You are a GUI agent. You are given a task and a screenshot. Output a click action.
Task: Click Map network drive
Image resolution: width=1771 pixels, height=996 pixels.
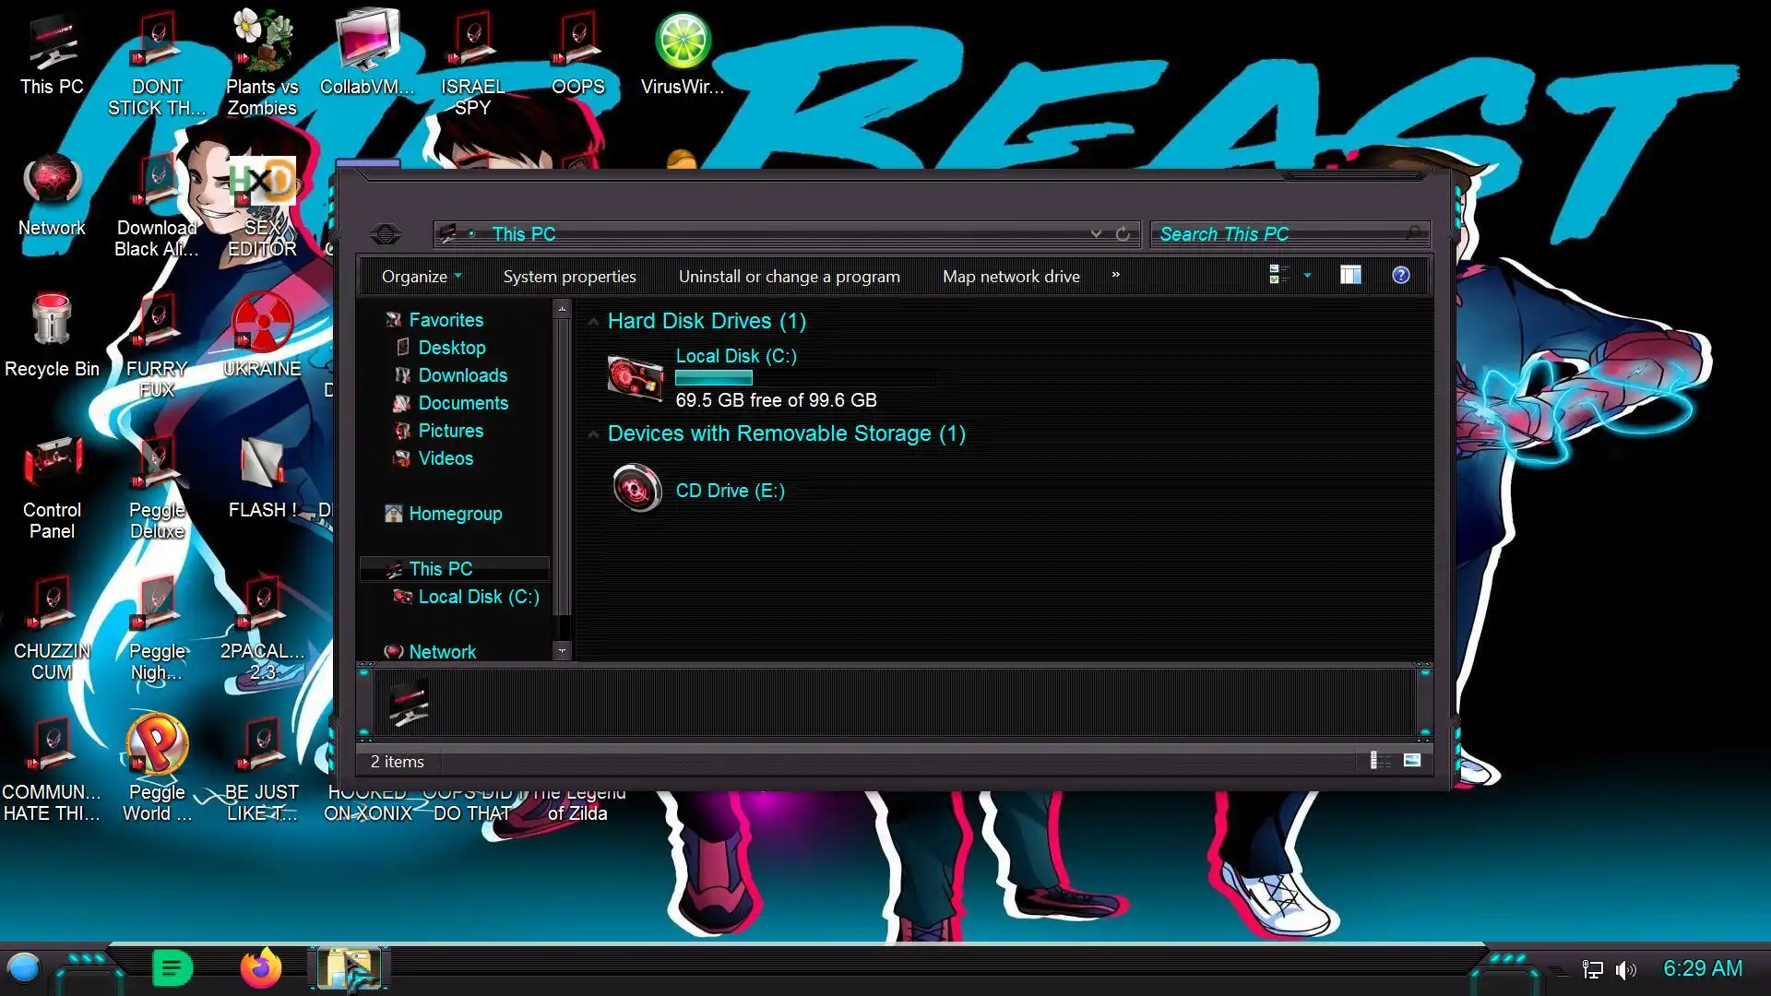coord(1011,277)
